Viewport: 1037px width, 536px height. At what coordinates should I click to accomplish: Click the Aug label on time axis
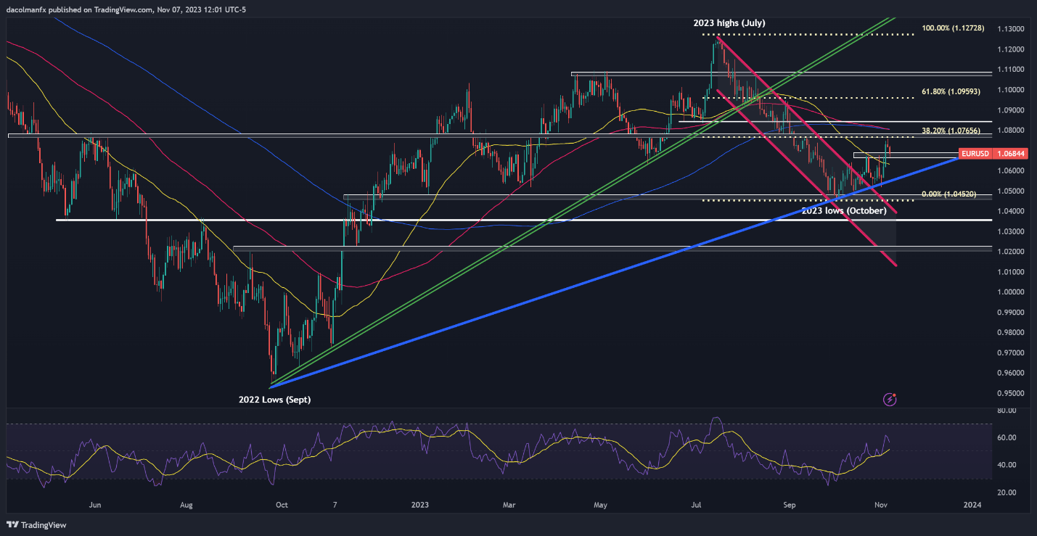pyautogui.click(x=187, y=505)
